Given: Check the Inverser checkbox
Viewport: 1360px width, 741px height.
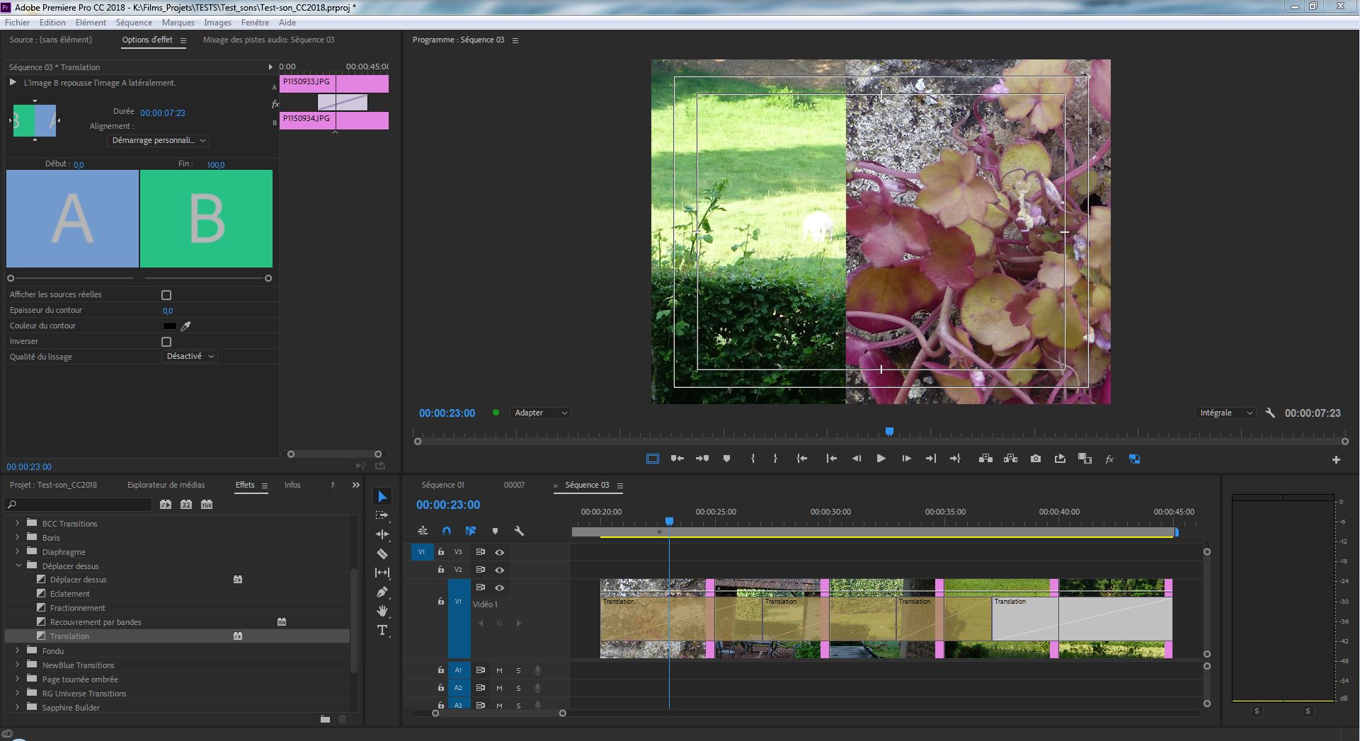Looking at the screenshot, I should point(166,342).
